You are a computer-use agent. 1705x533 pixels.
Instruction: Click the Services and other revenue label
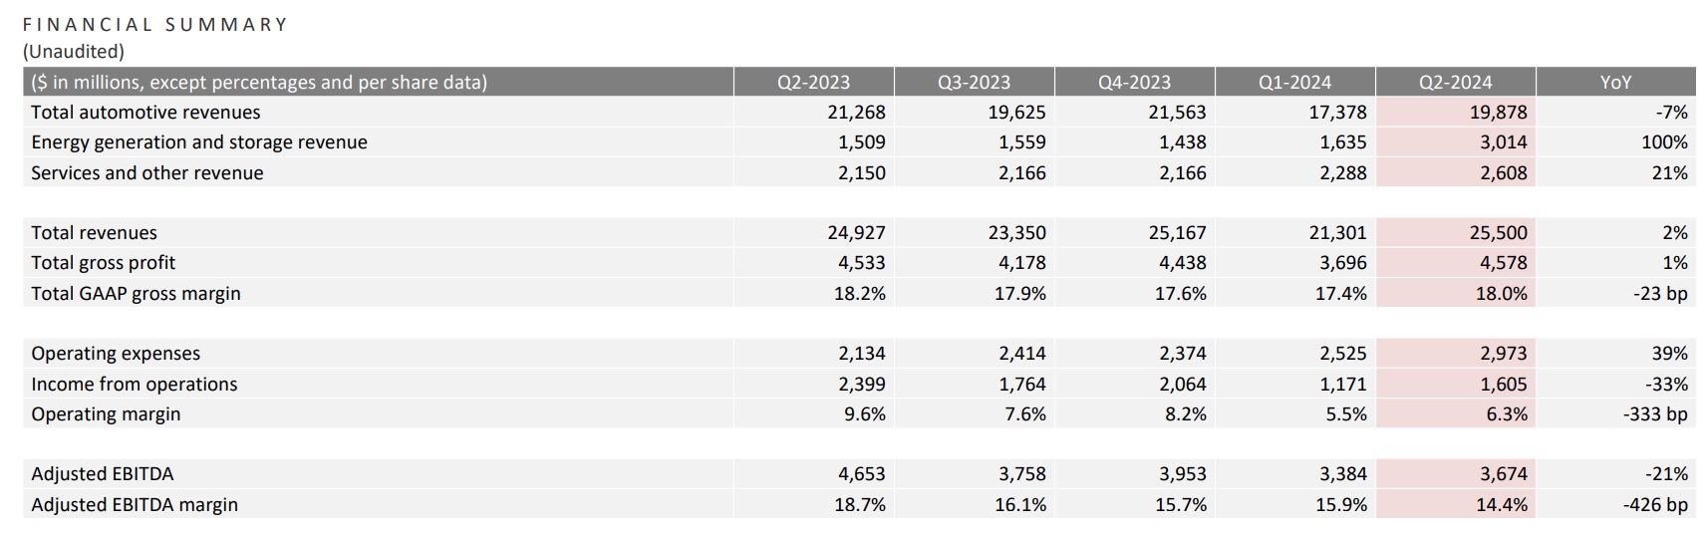click(x=147, y=173)
